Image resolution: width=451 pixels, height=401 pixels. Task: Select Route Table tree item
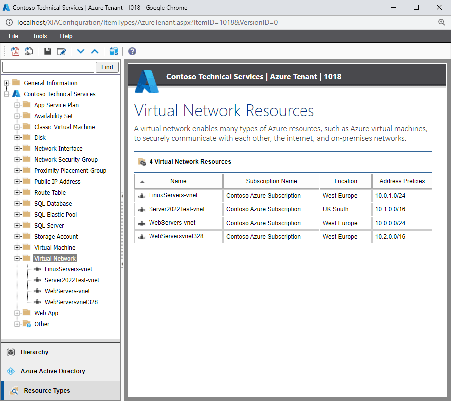50,193
